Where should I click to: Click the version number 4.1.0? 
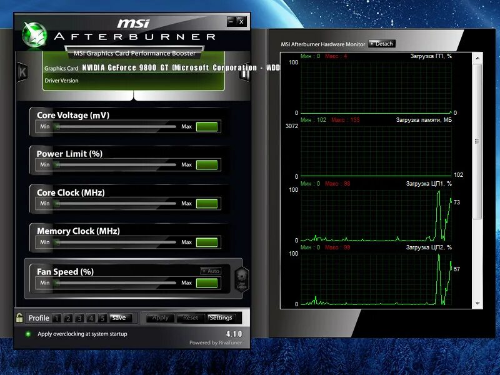pyautogui.click(x=234, y=334)
